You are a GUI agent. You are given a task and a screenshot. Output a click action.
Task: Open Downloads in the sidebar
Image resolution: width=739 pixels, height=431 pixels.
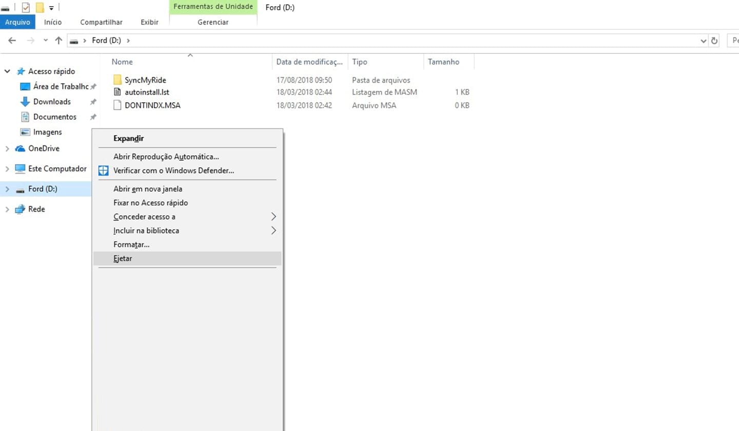(x=52, y=102)
